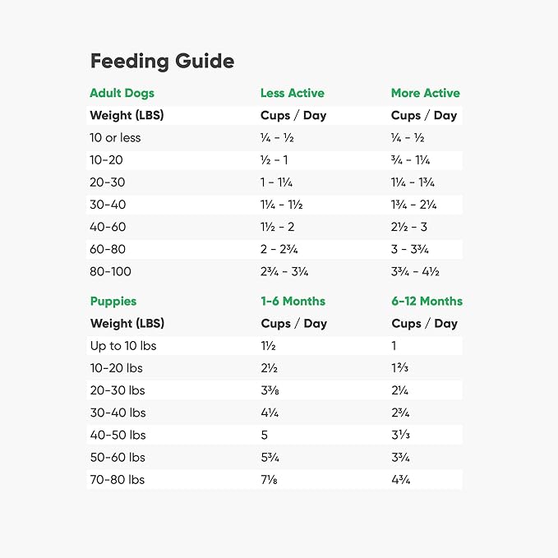Viewport: 558px width, 558px height.
Task: Select the "Up to 10 lbs" puppy row
Action: point(123,345)
